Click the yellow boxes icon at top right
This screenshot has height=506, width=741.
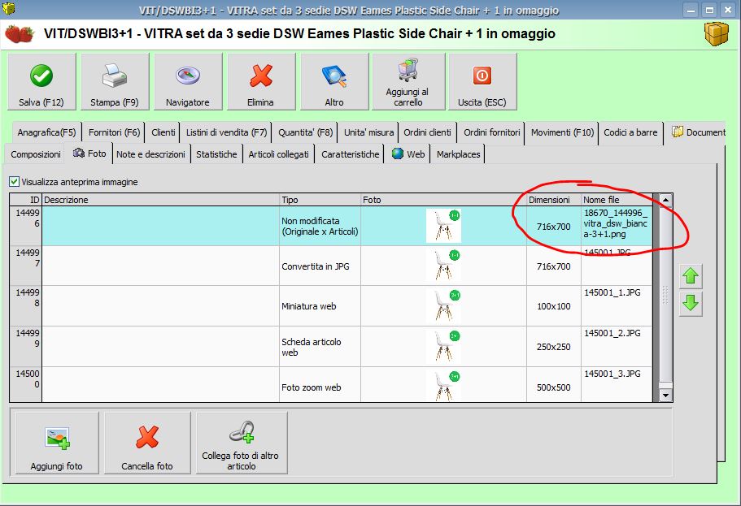pos(717,34)
